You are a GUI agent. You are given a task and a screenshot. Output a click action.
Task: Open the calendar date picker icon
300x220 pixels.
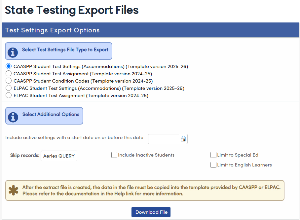click(x=183, y=139)
